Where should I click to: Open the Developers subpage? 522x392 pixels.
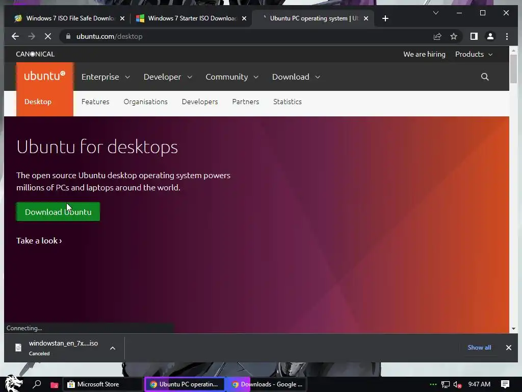pos(200,102)
